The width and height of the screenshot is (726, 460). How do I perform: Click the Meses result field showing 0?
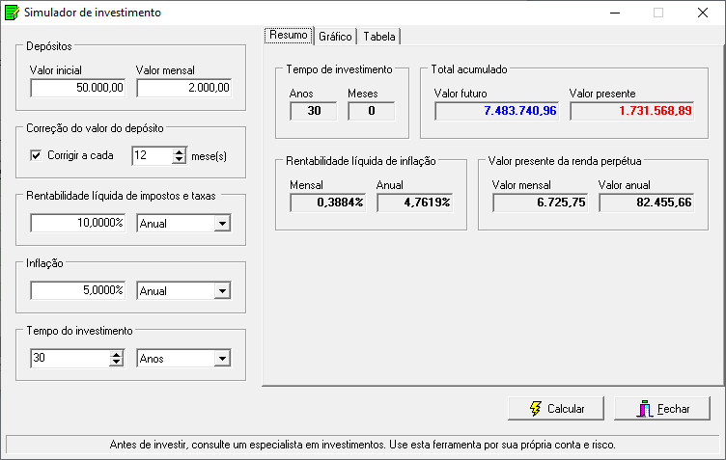(372, 111)
